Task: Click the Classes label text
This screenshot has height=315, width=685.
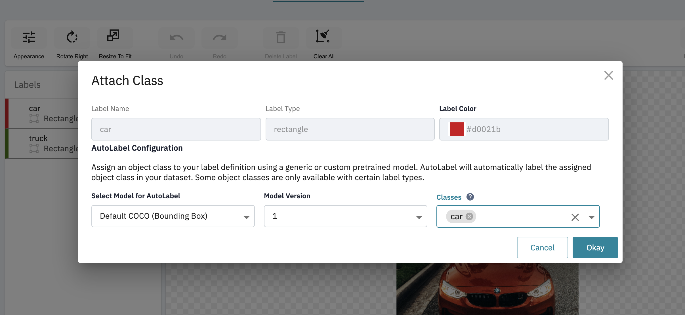Action: (x=449, y=197)
